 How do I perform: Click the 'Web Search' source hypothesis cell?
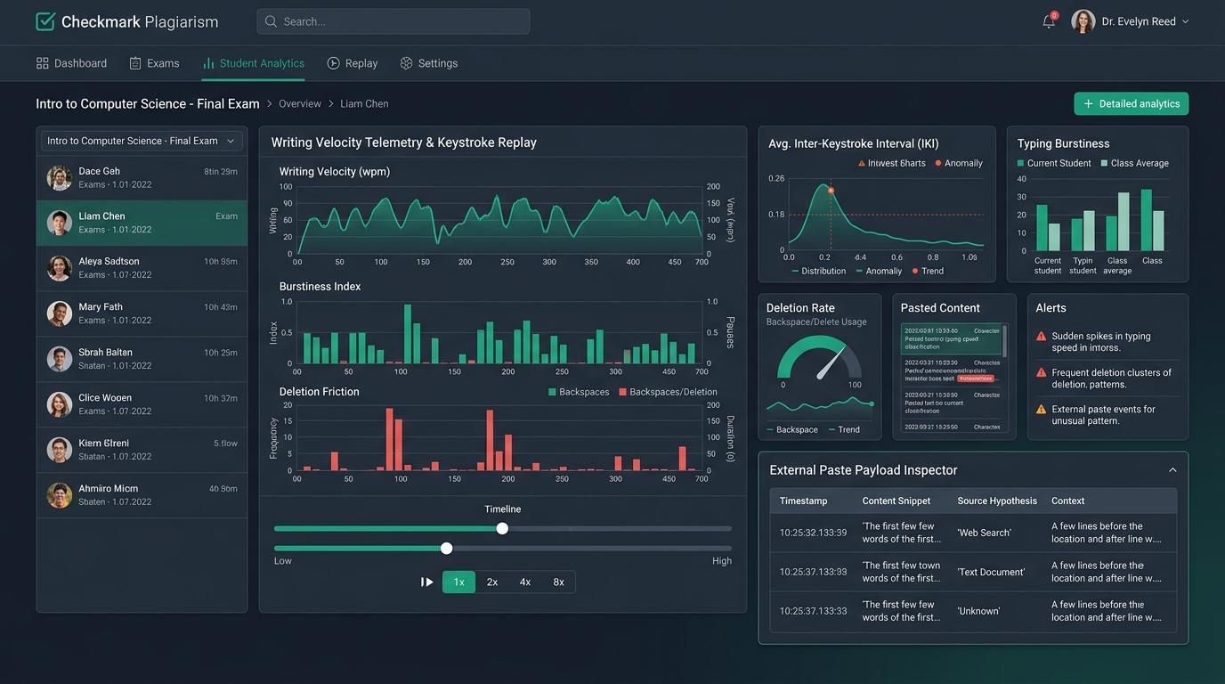tap(984, 533)
